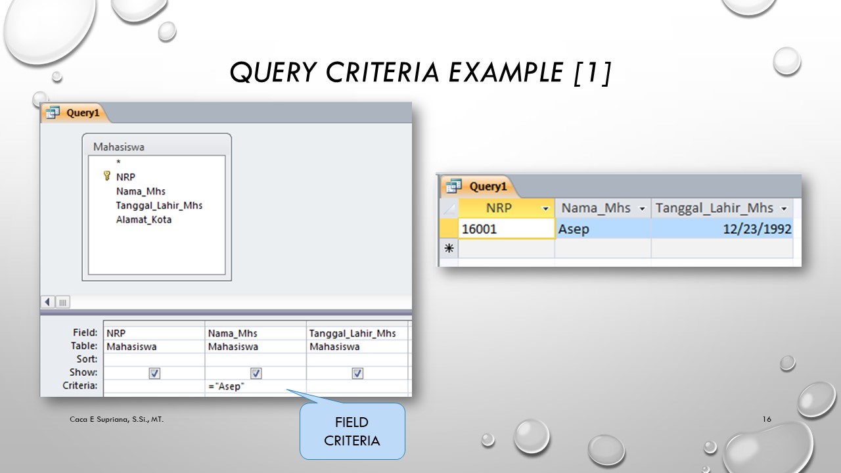Open the NRP column header dropdown arrow
Viewport: 841px width, 473px height.
545,208
